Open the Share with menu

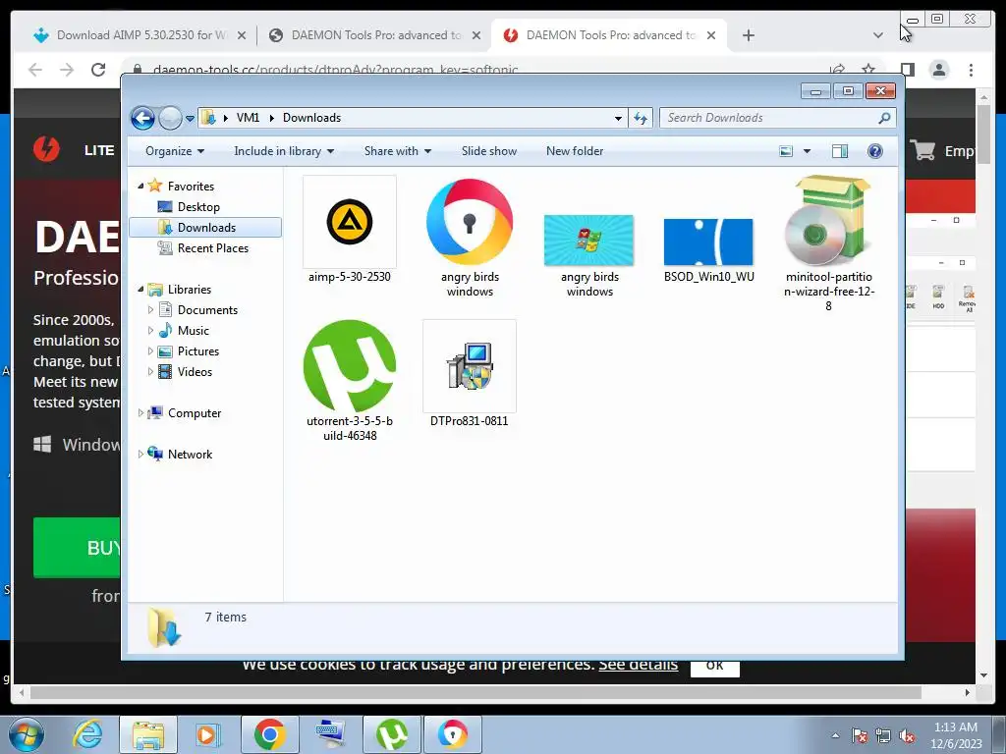[398, 151]
